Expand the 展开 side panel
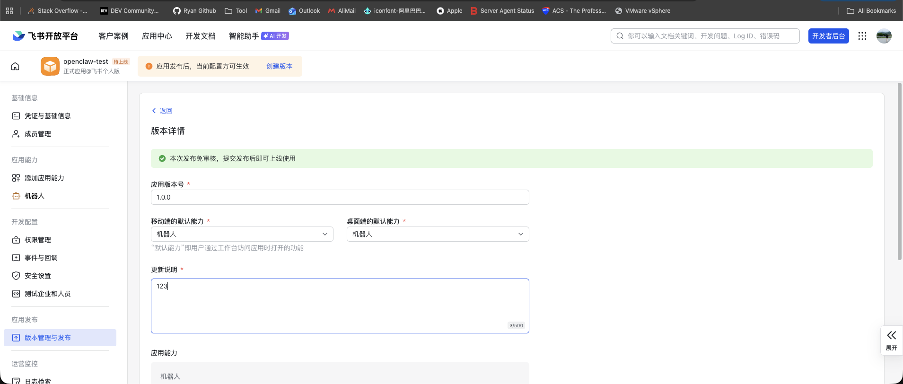903x384 pixels. [892, 340]
